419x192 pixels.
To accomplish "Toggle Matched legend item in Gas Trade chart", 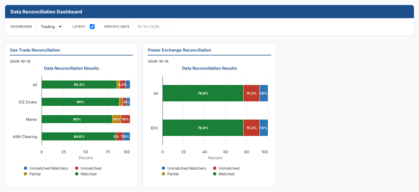I will 86,174.
